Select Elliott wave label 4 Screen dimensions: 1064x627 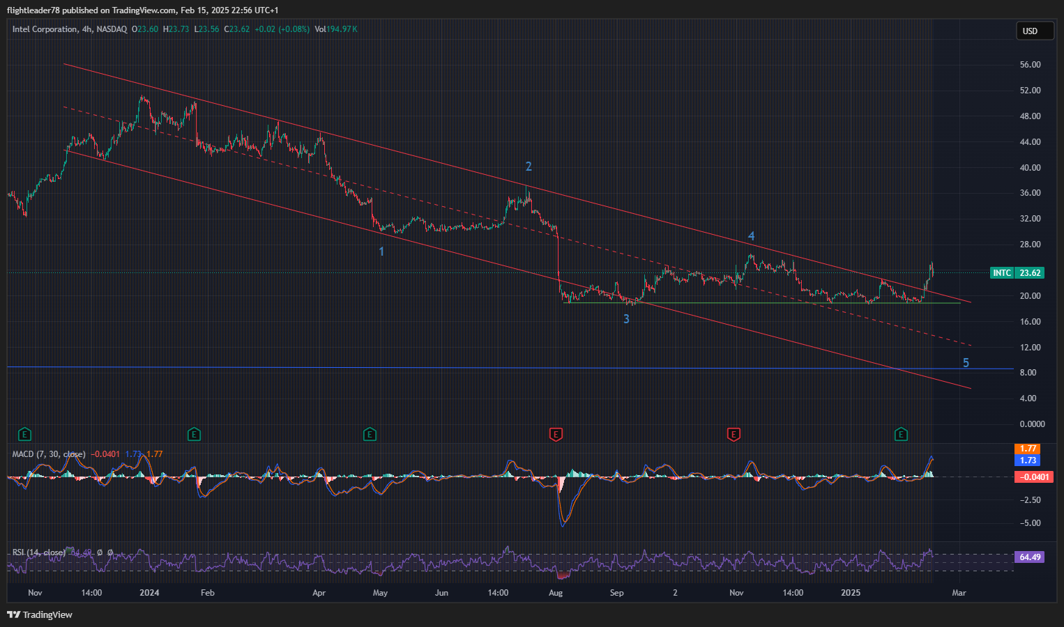point(751,237)
